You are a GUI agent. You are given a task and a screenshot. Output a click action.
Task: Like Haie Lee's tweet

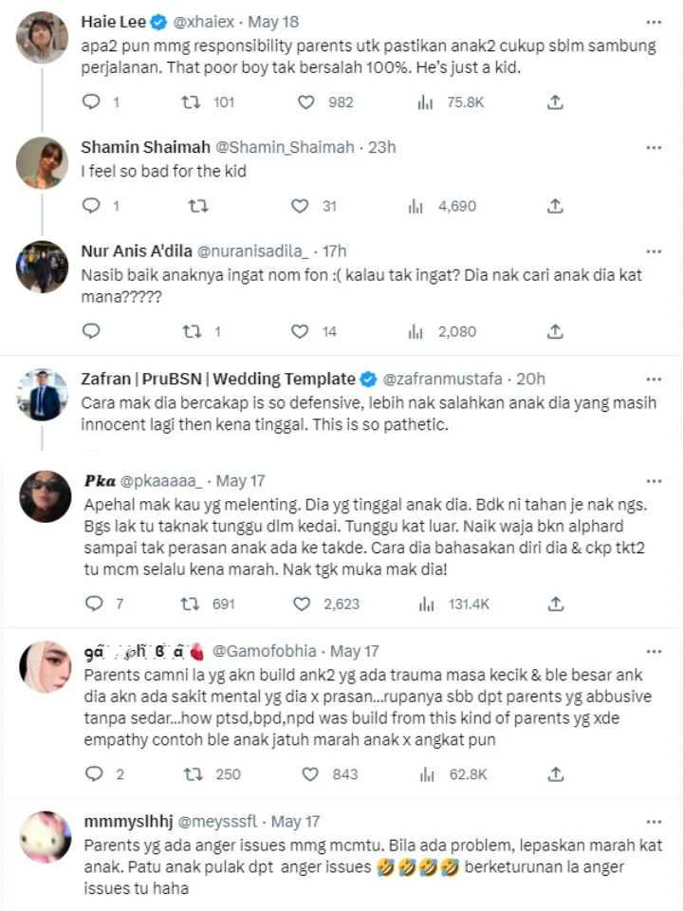coord(306,102)
